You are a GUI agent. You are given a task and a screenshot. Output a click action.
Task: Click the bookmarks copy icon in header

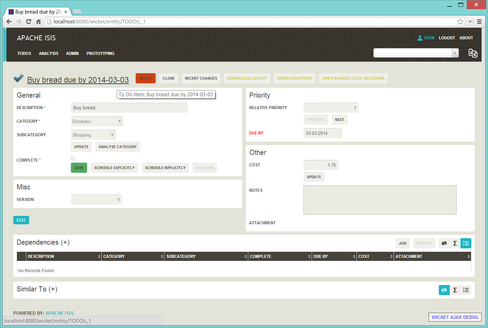(x=473, y=53)
